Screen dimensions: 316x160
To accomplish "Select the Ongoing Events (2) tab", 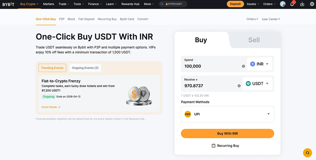I will 85,68.
